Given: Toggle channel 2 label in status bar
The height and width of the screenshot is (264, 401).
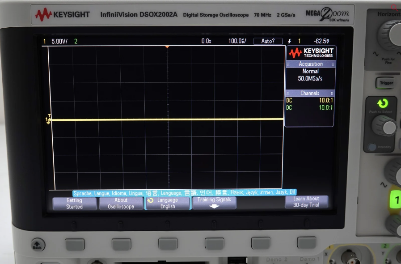Looking at the screenshot, I should 76,41.
